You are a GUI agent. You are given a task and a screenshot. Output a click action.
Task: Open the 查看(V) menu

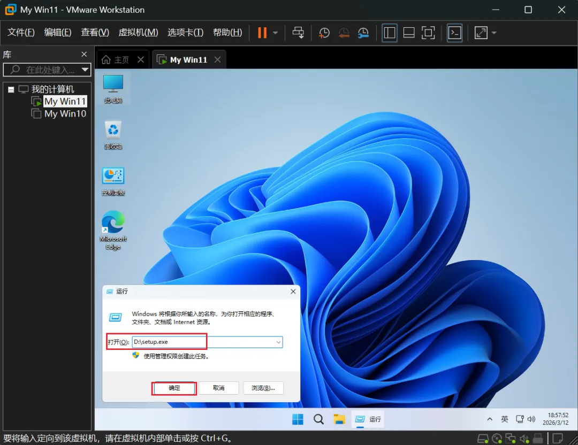click(95, 33)
